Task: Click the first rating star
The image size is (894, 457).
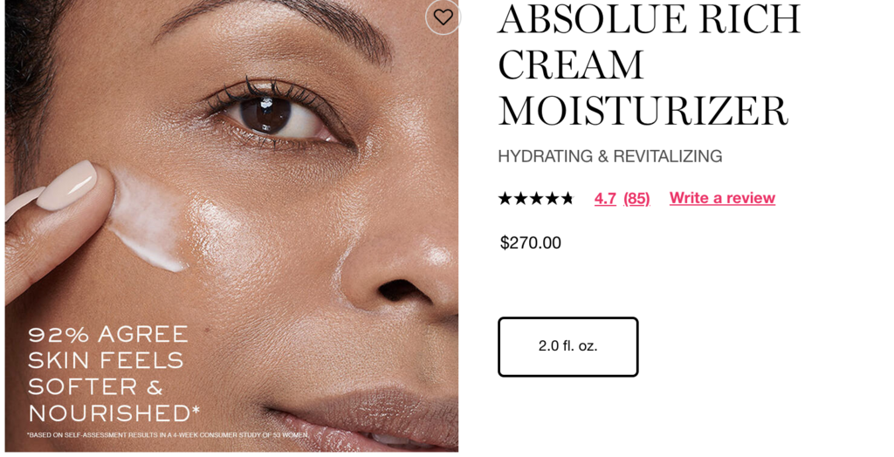Action: pos(505,198)
